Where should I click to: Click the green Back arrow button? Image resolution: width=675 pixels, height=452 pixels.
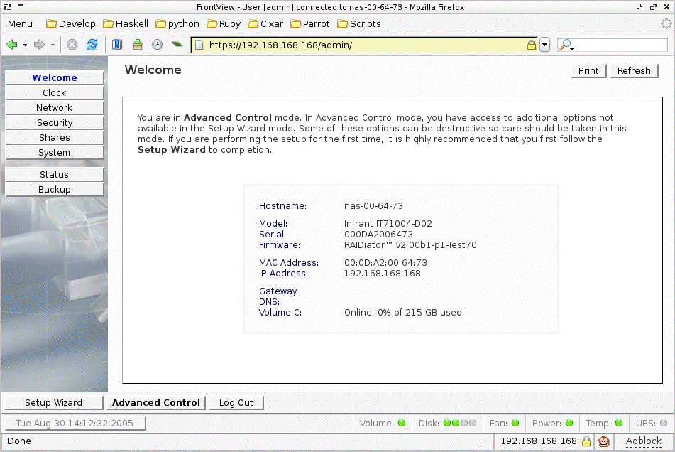(12, 45)
